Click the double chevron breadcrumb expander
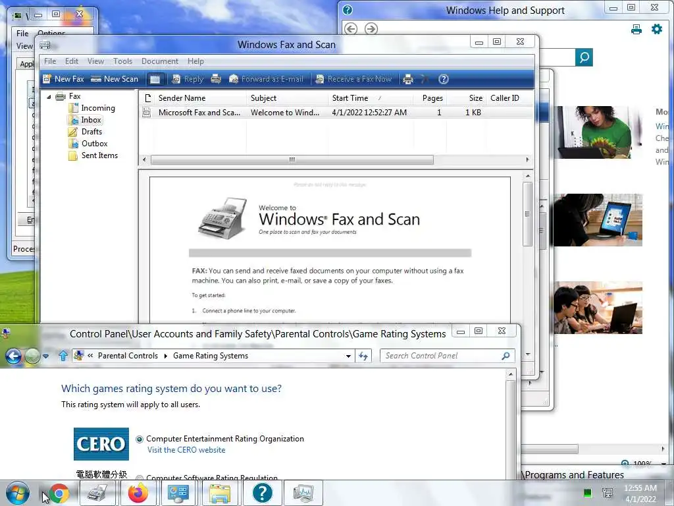This screenshot has height=506, width=674. pos(90,356)
